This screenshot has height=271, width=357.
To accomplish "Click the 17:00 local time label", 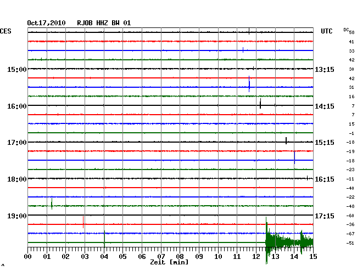I will click(x=17, y=143).
